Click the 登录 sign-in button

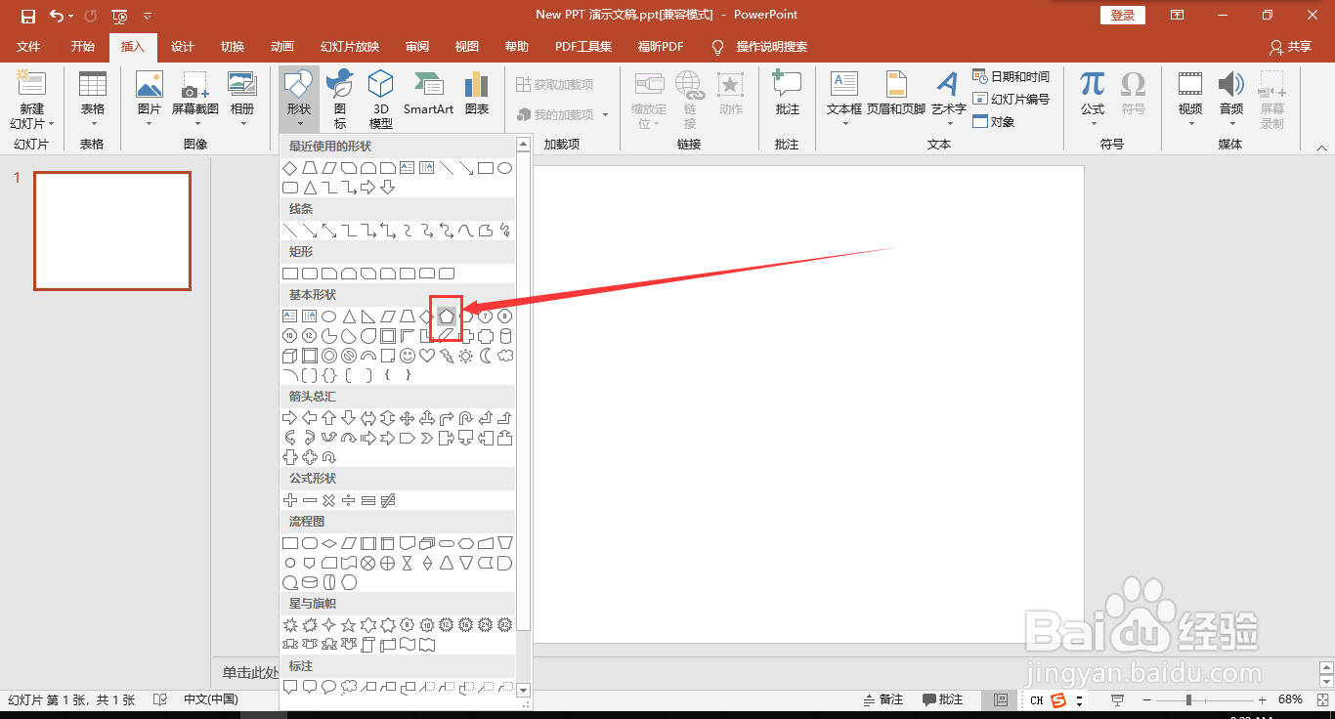1123,15
